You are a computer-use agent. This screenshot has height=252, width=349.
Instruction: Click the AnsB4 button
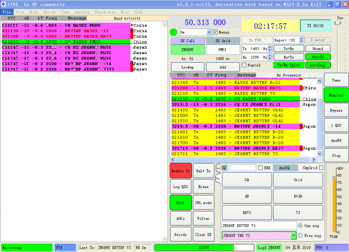(x=336, y=140)
